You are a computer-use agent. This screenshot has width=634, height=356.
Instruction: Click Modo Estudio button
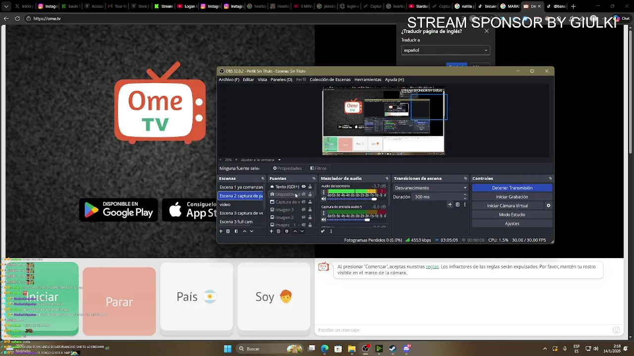point(512,215)
